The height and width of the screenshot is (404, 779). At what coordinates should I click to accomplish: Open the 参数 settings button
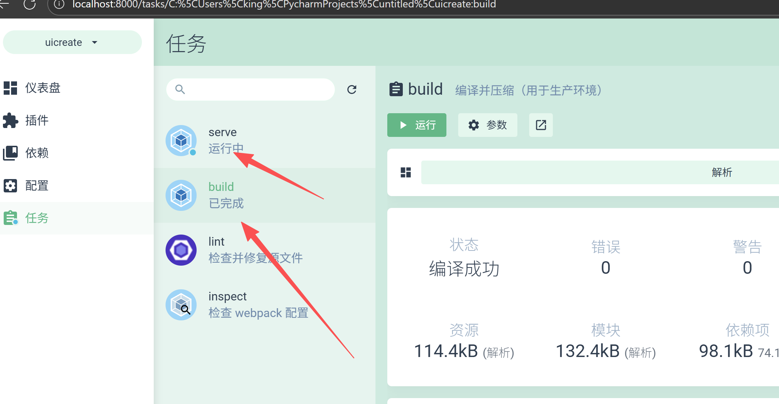[x=487, y=125]
